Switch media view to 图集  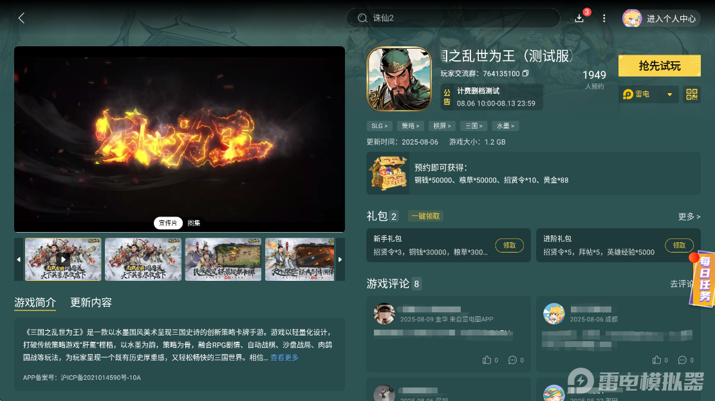[194, 223]
